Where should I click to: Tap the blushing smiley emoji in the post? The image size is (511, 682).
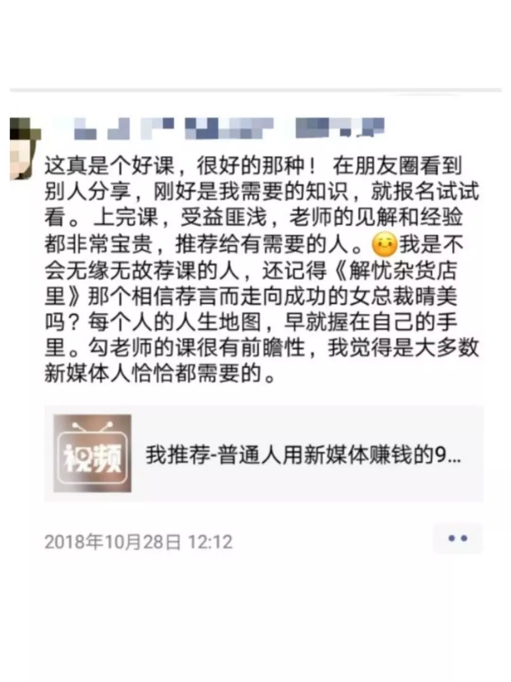click(385, 245)
